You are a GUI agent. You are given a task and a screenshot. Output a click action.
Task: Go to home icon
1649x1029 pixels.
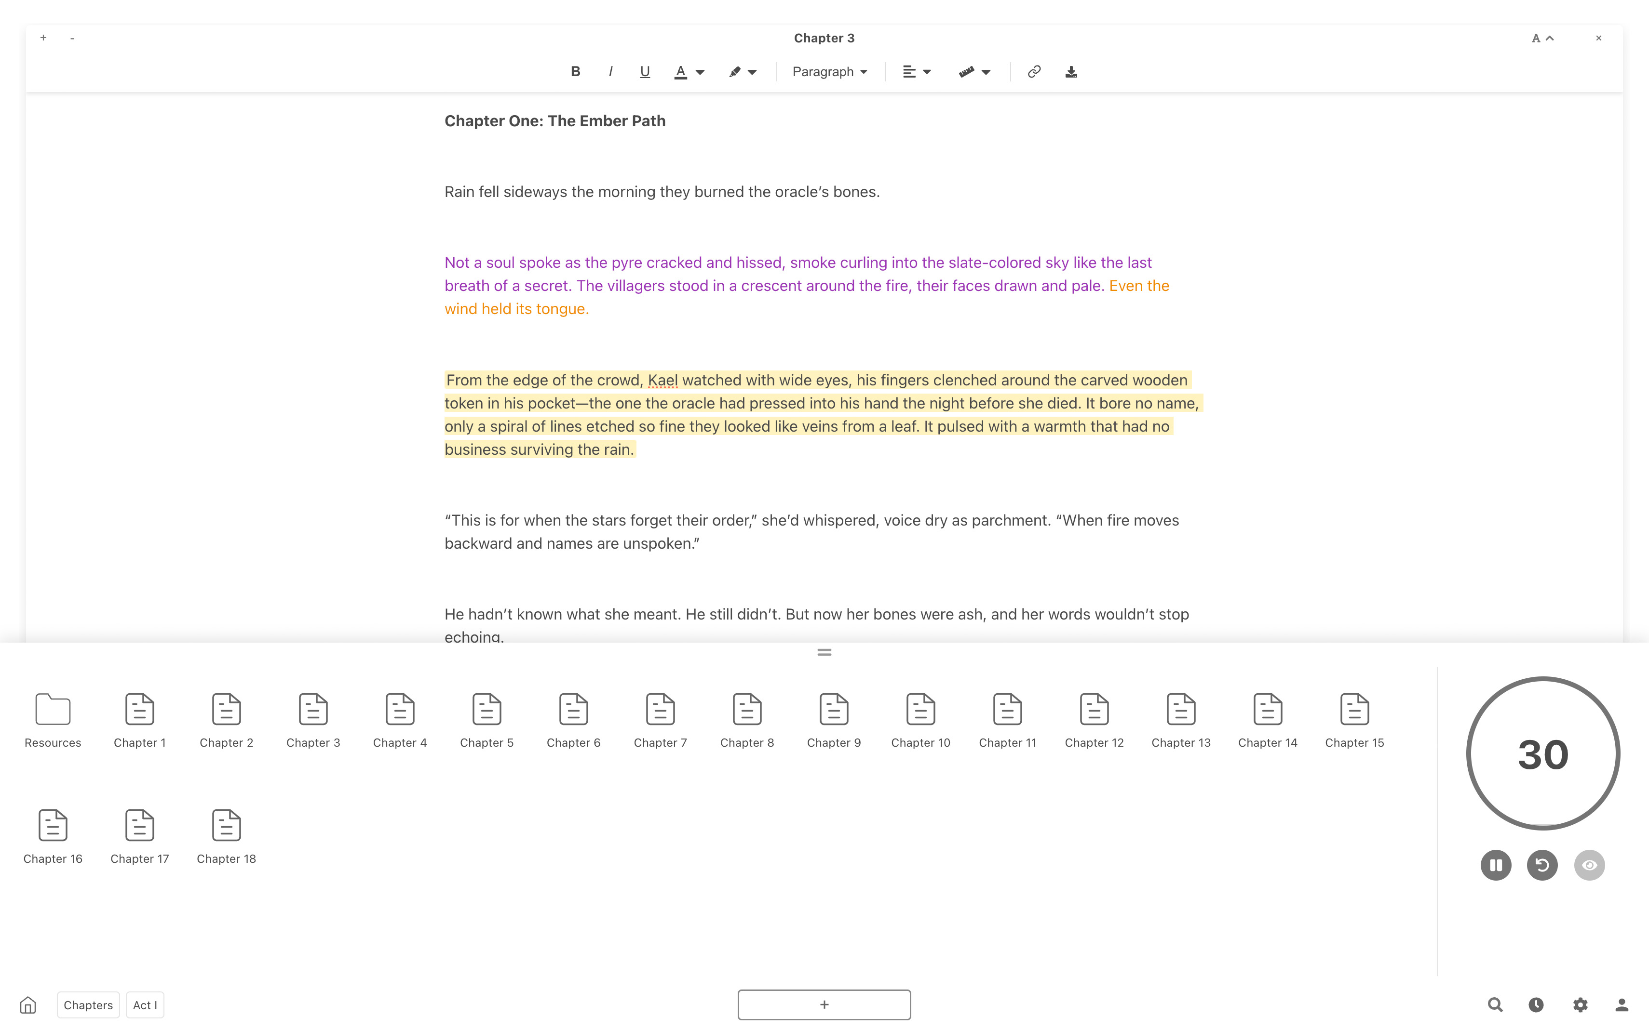pos(28,1004)
